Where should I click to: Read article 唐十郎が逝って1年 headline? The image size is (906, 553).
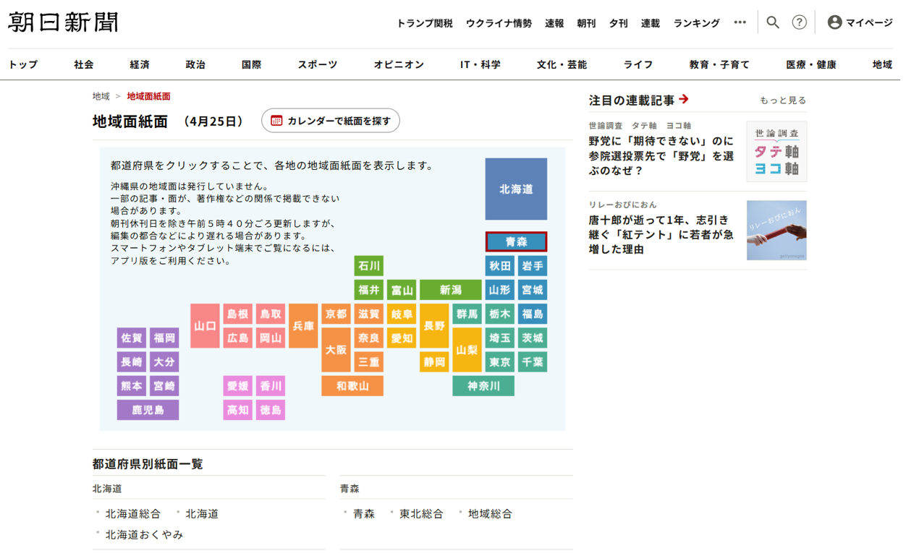(x=665, y=236)
